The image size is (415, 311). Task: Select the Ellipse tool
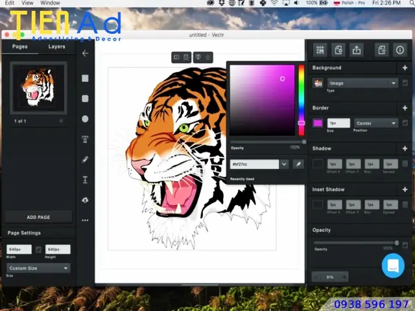click(x=85, y=119)
